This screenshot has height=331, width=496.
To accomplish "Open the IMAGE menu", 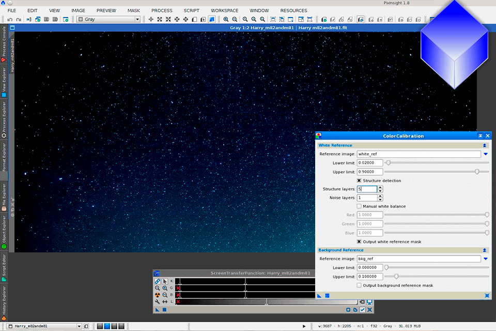I will (x=78, y=10).
